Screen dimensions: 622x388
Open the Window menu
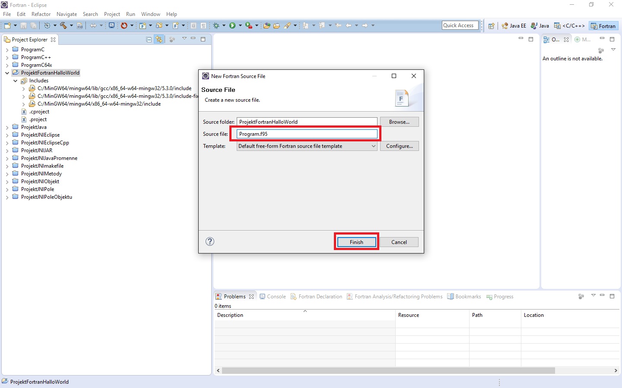tap(150, 14)
